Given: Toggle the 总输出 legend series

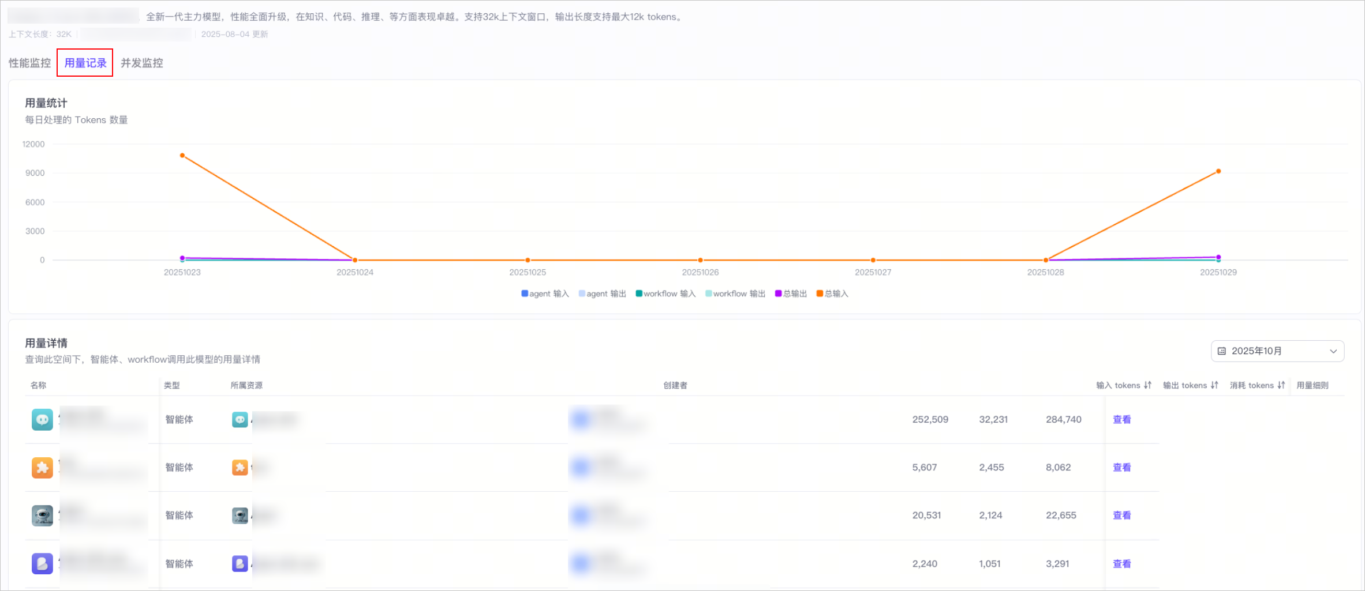Looking at the screenshot, I should [791, 293].
